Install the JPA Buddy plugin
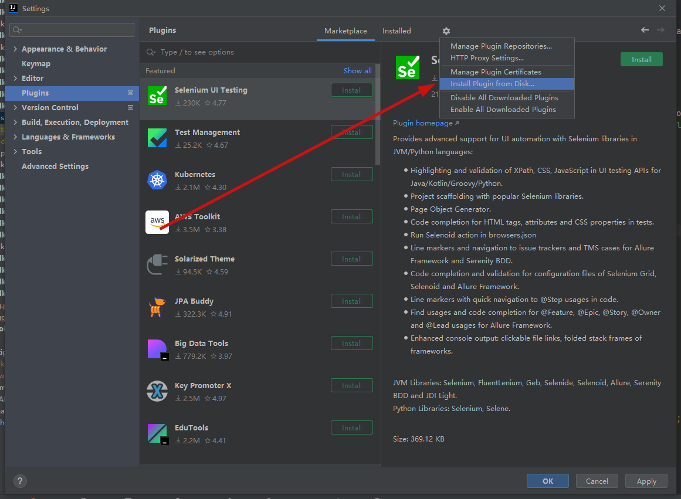The image size is (681, 499). coord(352,301)
